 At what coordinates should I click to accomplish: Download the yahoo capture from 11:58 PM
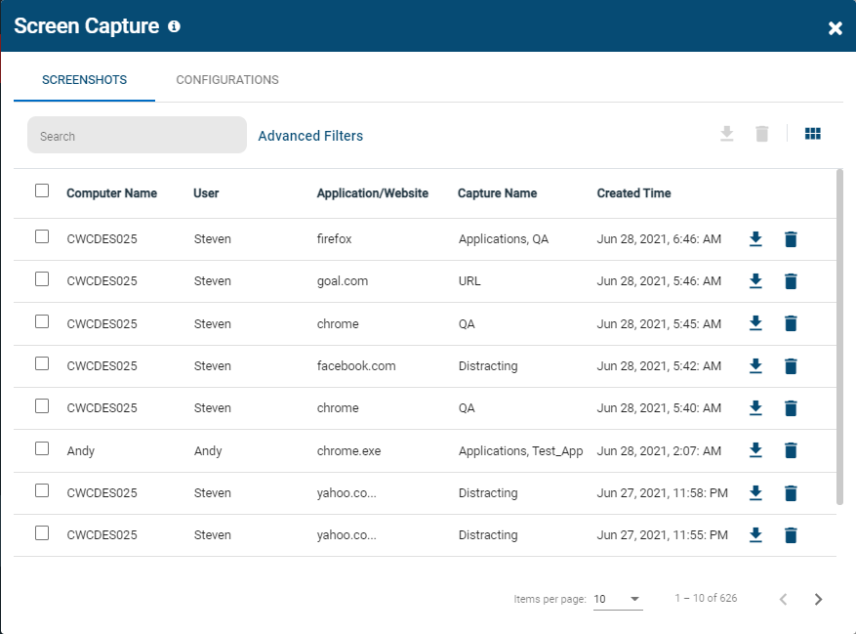[755, 493]
